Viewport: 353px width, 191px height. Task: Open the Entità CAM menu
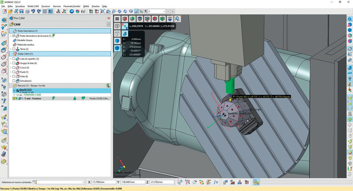(33, 6)
